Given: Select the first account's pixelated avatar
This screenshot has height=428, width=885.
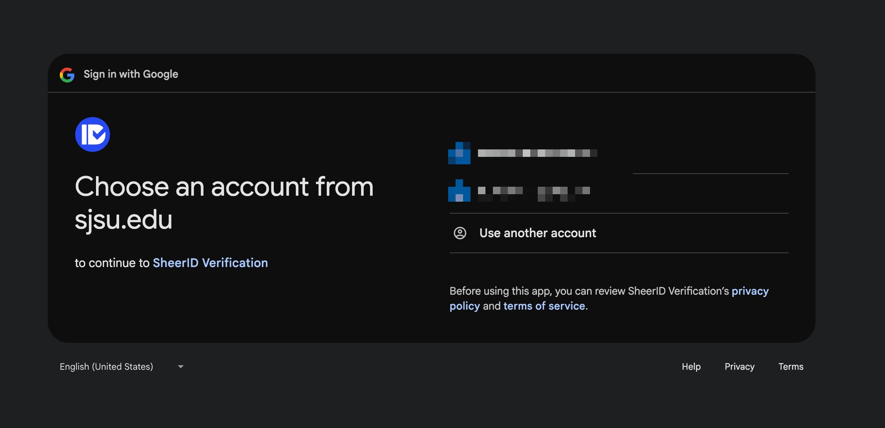Looking at the screenshot, I should pos(459,153).
